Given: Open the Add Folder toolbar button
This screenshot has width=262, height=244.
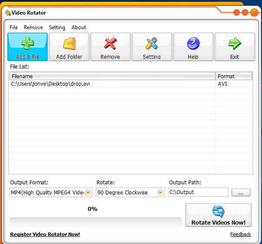Looking at the screenshot, I should (x=69, y=47).
